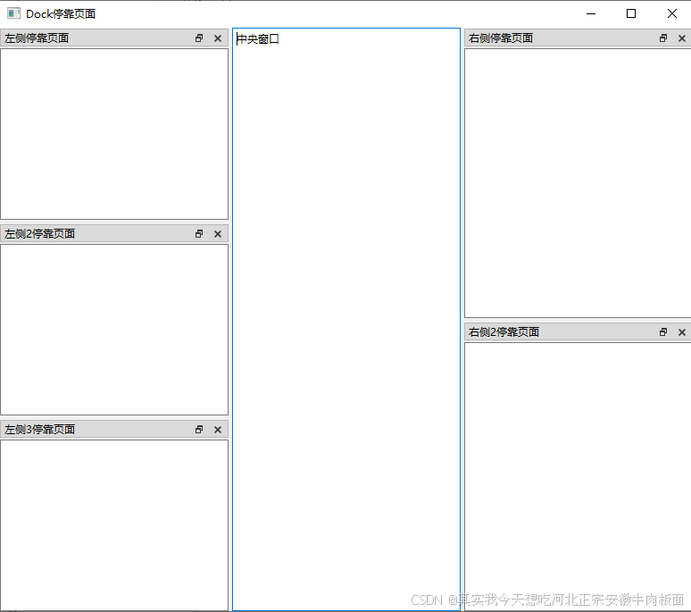Minimize the Dock停靠页面 window

click(x=591, y=13)
